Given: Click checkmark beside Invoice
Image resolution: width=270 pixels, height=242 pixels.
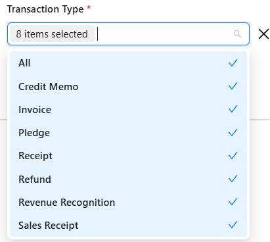Looking at the screenshot, I should coord(233,109).
